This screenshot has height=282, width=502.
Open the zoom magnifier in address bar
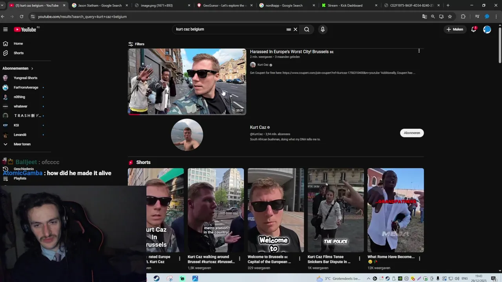pyautogui.click(x=433, y=16)
